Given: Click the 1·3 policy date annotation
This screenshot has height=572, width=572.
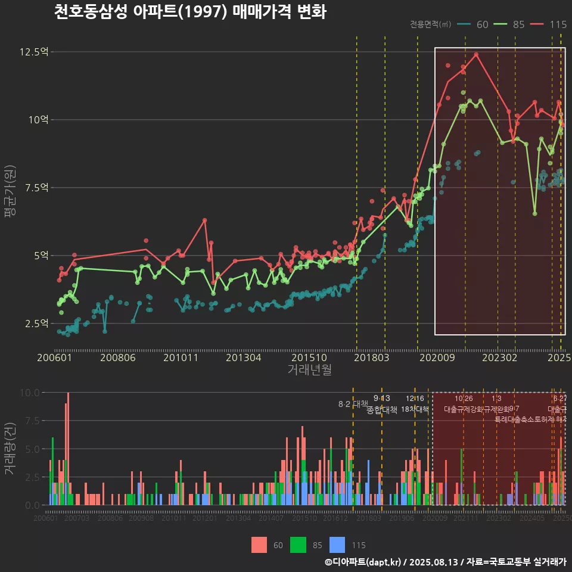Looking at the screenshot, I should tap(496, 399).
